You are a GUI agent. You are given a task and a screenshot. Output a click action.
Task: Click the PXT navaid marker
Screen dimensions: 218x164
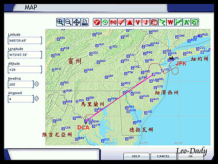102,141
